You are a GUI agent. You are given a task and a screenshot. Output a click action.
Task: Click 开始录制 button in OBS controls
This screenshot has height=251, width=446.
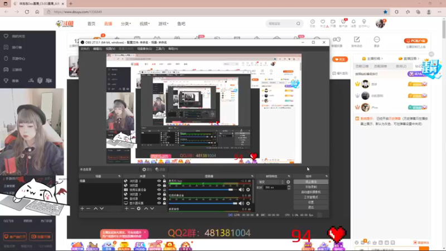(311, 187)
